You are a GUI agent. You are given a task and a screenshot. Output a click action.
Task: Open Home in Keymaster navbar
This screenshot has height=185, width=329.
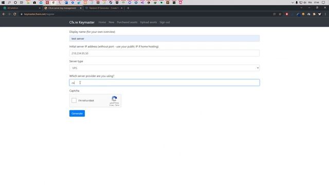click(102, 22)
